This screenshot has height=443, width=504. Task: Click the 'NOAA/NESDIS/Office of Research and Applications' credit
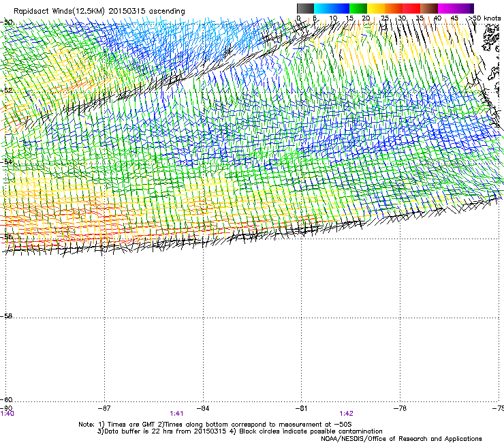click(401, 439)
